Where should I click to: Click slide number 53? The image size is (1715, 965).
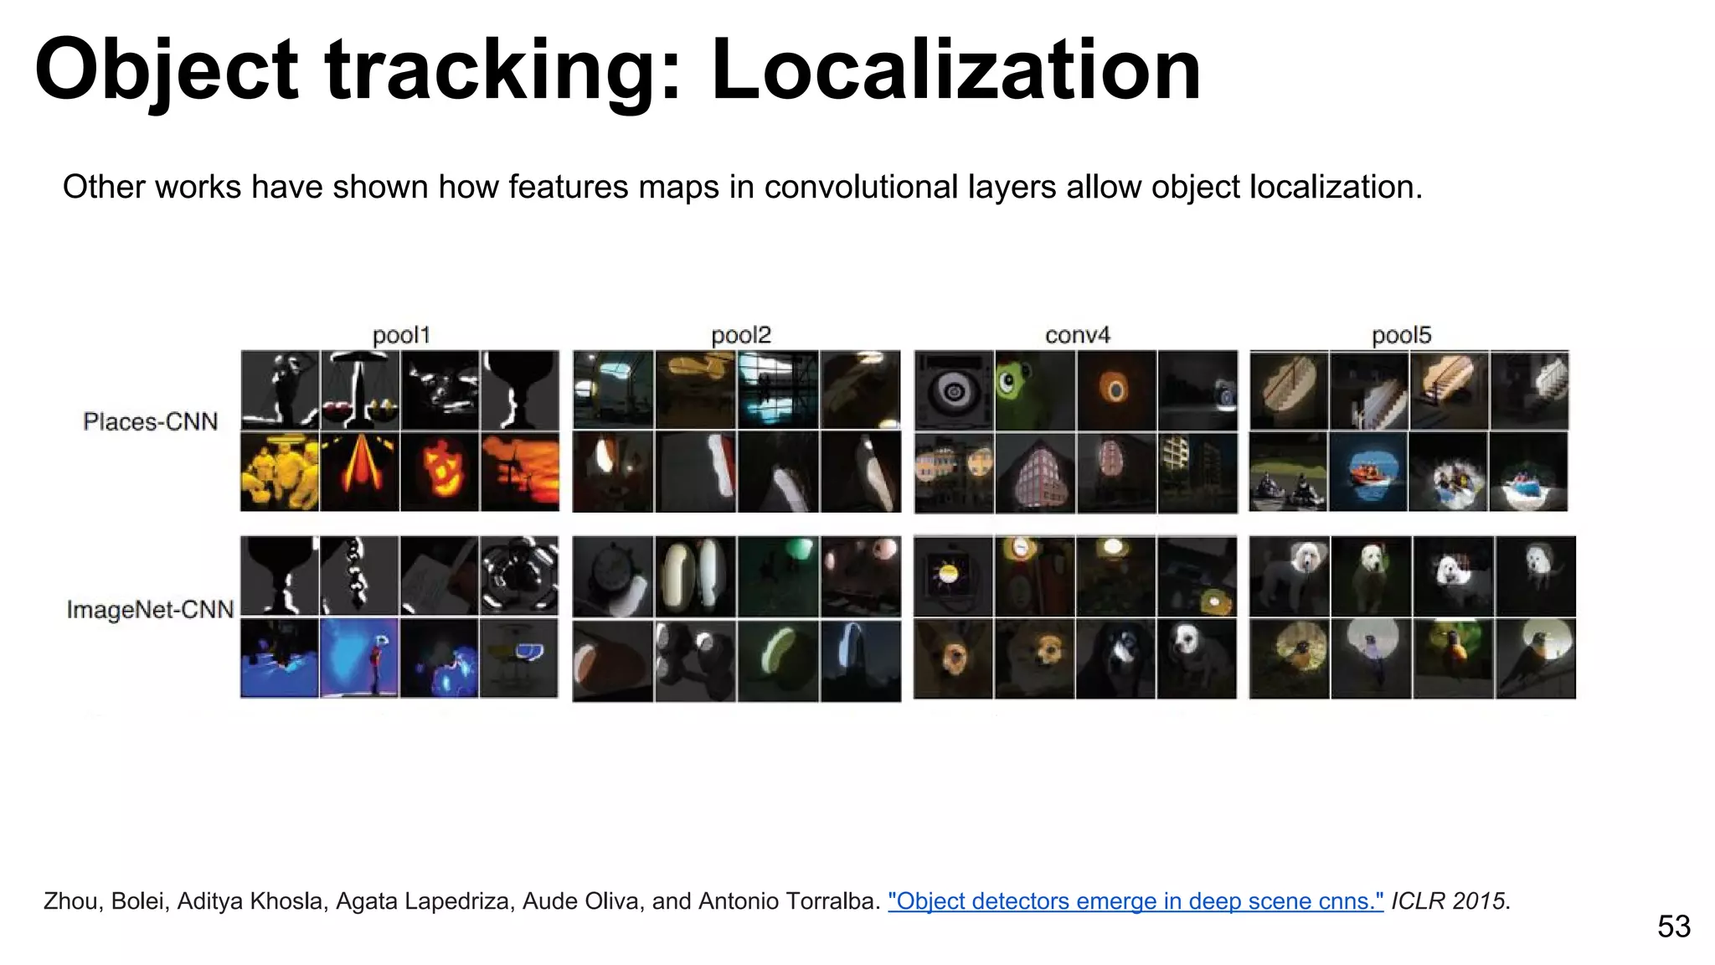tap(1674, 926)
